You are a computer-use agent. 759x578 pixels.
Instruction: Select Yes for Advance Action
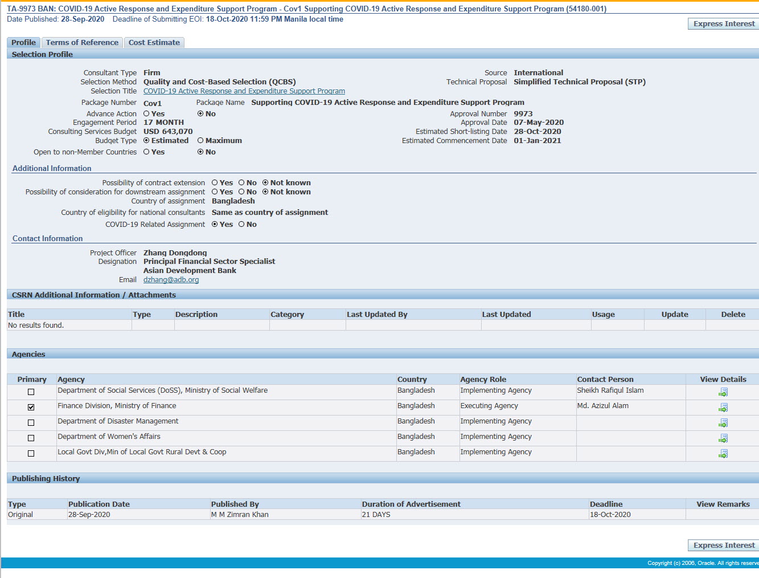(x=146, y=114)
